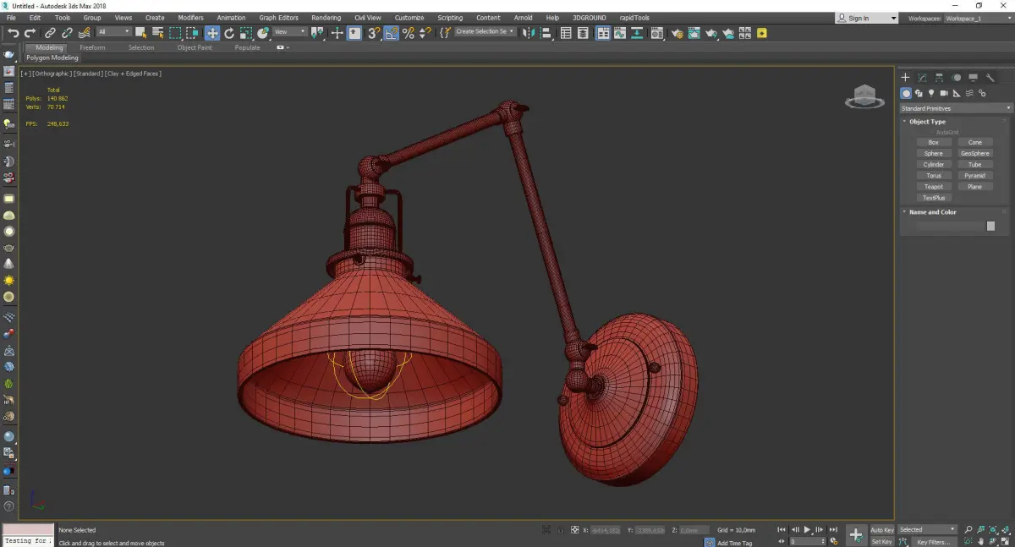Toggle Auto Key animation mode

coord(882,530)
